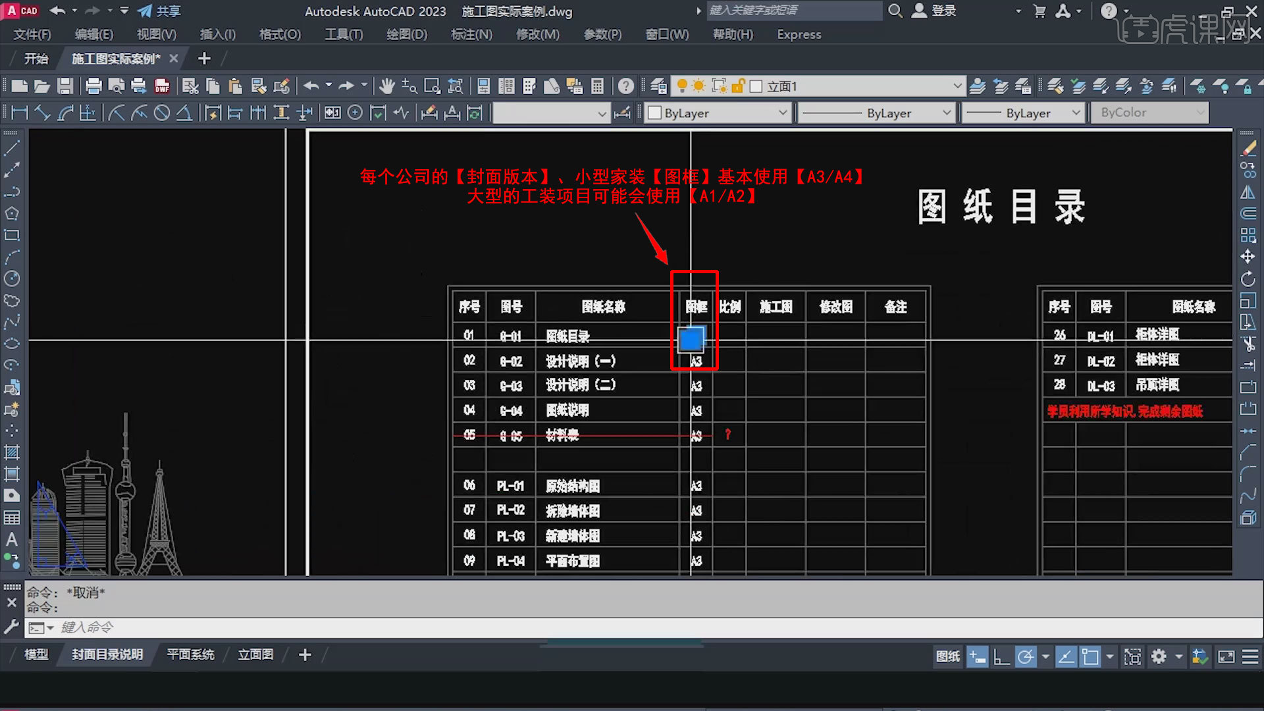Toggle Ortho mode in the status bar
Screen dimensions: 1264x711
(1001, 656)
